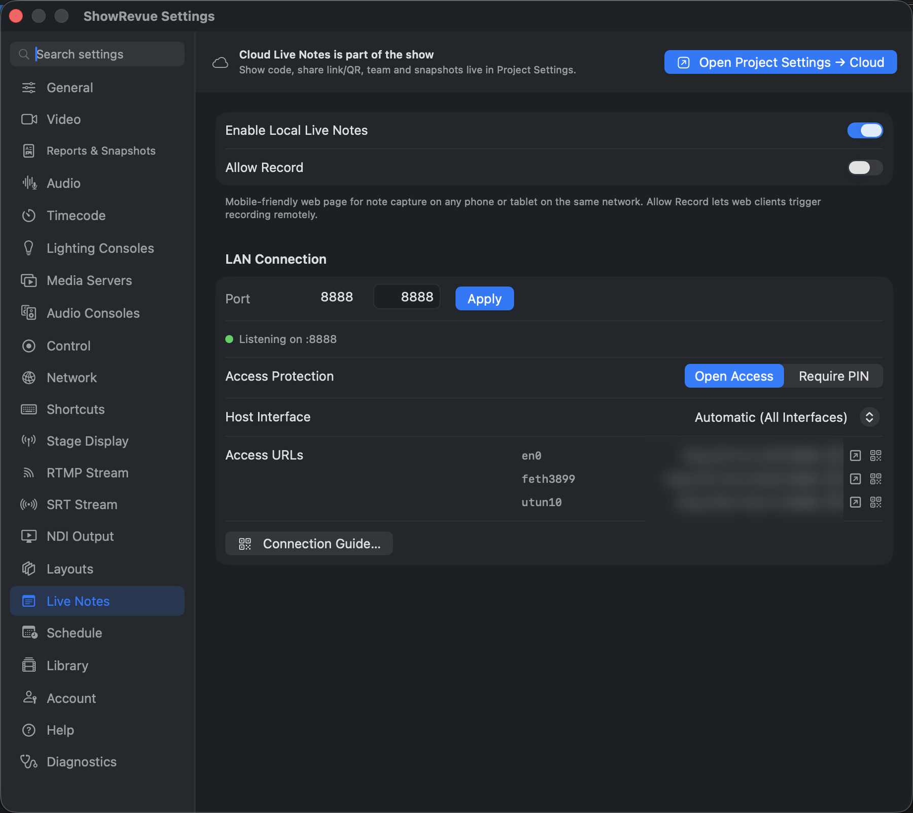Turn on the Allow Record switch

point(865,167)
